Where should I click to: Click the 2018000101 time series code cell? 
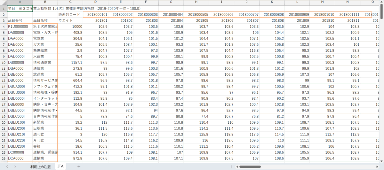pyautogui.click(x=95, y=14)
